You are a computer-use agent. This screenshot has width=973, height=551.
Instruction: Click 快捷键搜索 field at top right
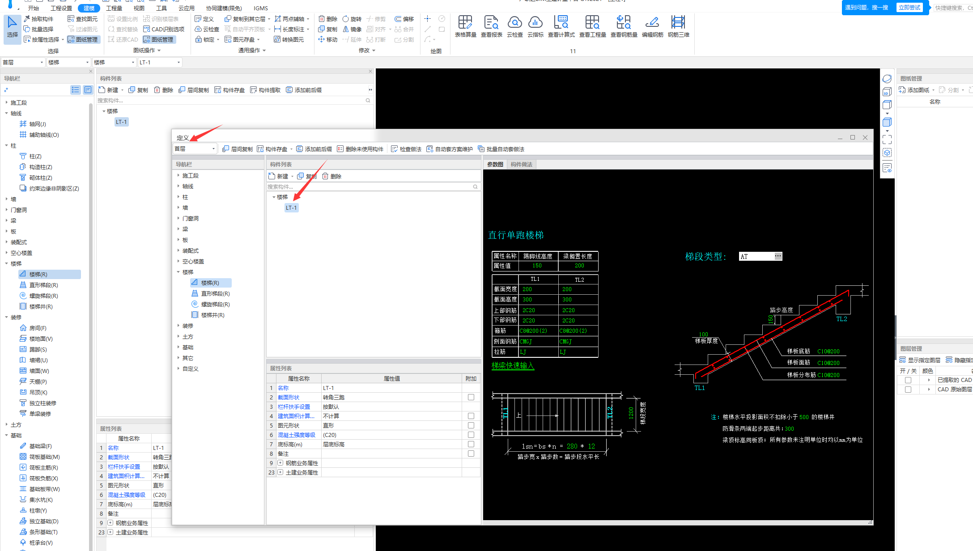point(953,8)
